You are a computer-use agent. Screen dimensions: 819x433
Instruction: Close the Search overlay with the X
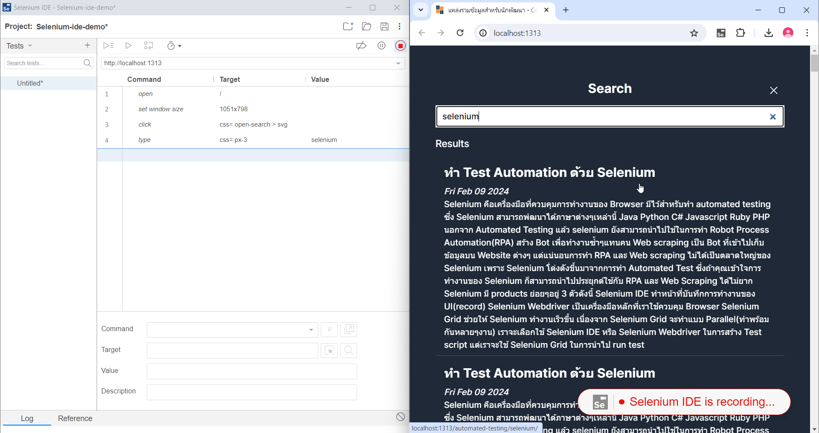[x=774, y=90]
